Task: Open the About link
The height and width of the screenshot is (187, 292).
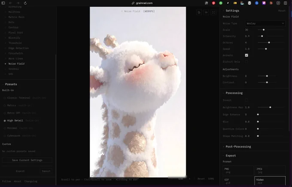Action: point(18,181)
